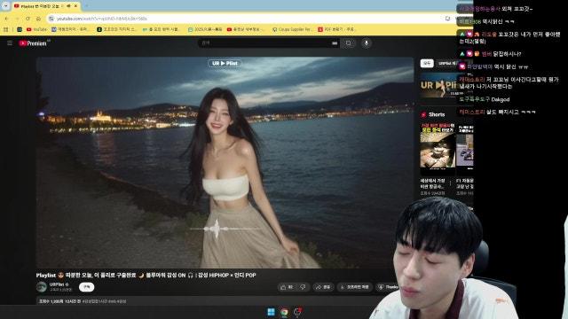Mute the tab using the speaker icon

(68, 6)
